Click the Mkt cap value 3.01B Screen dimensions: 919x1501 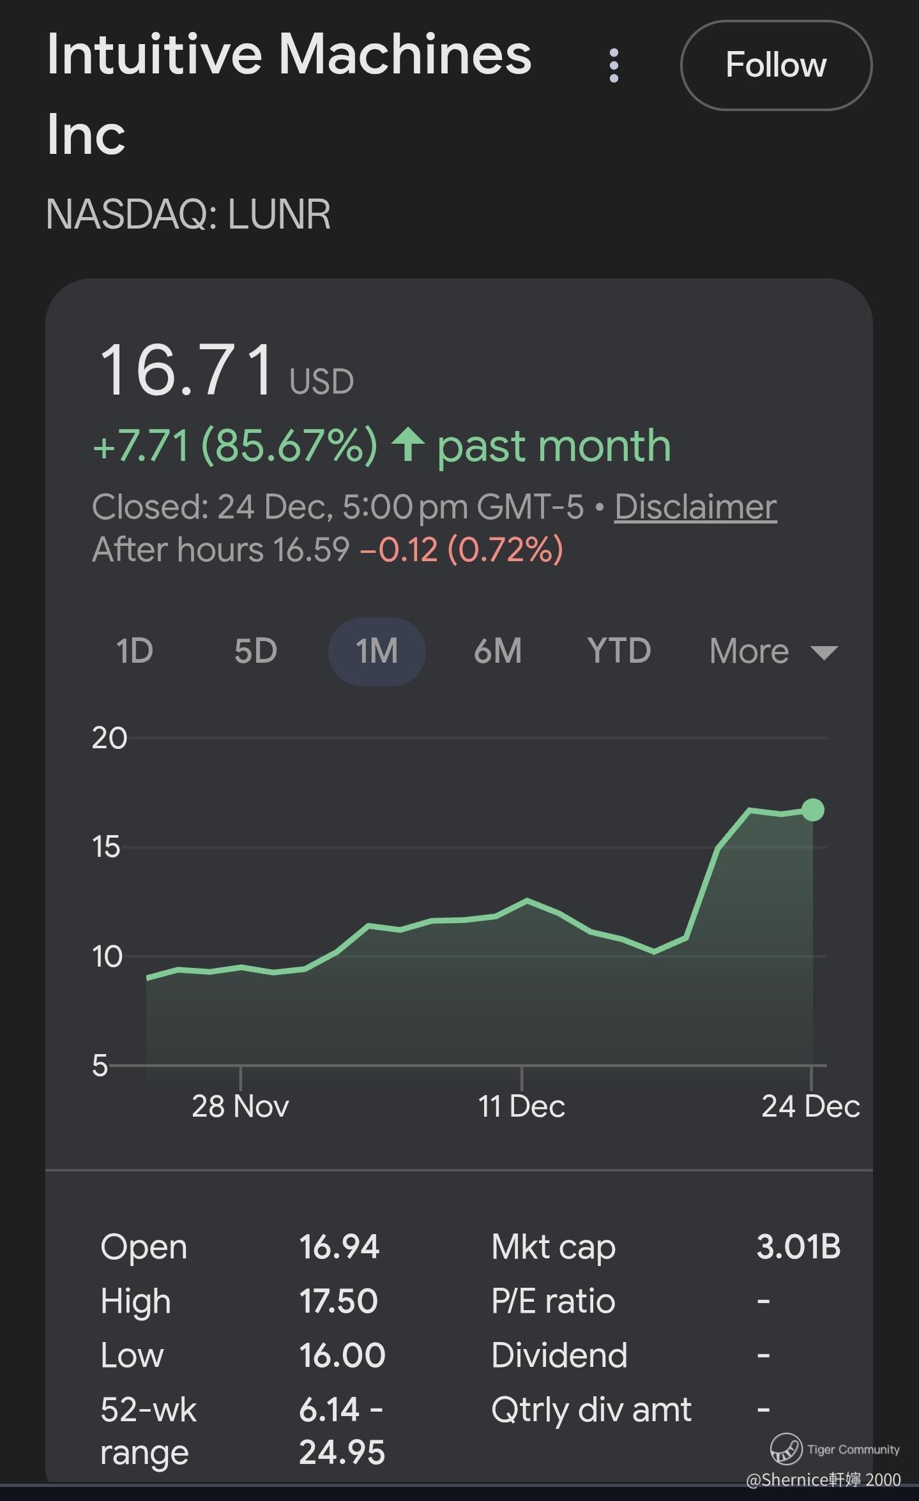[798, 1246]
